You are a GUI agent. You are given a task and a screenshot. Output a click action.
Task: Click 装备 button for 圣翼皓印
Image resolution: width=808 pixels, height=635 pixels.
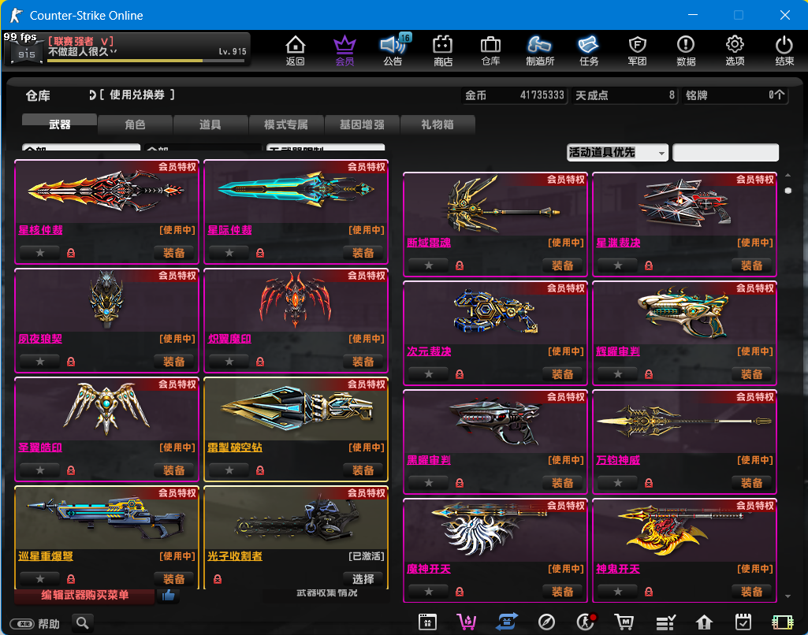click(174, 470)
